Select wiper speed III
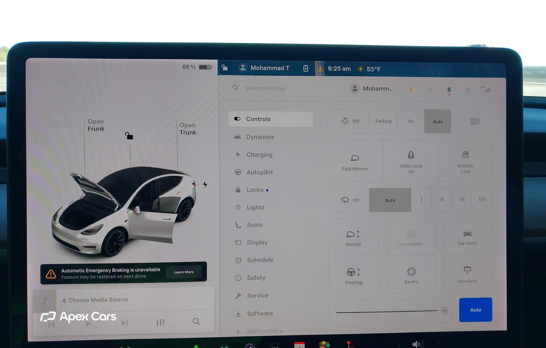Screen dimensions: 546x348 (462, 200)
